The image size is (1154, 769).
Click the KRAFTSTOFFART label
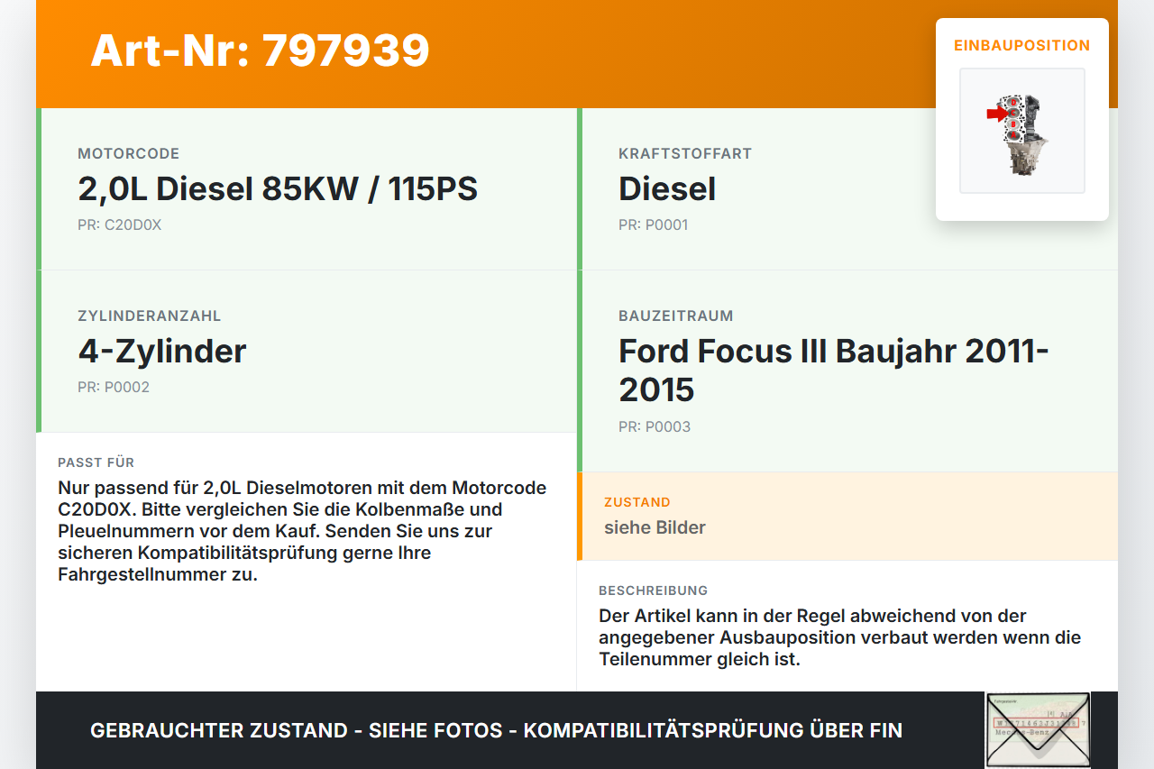pos(685,153)
